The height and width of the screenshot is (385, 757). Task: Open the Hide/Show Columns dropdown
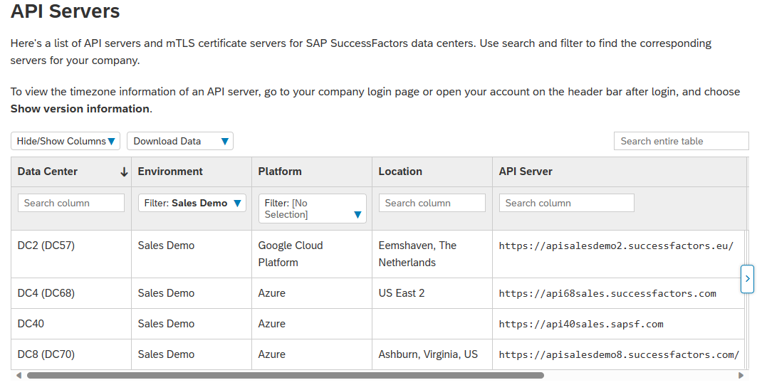pyautogui.click(x=66, y=141)
